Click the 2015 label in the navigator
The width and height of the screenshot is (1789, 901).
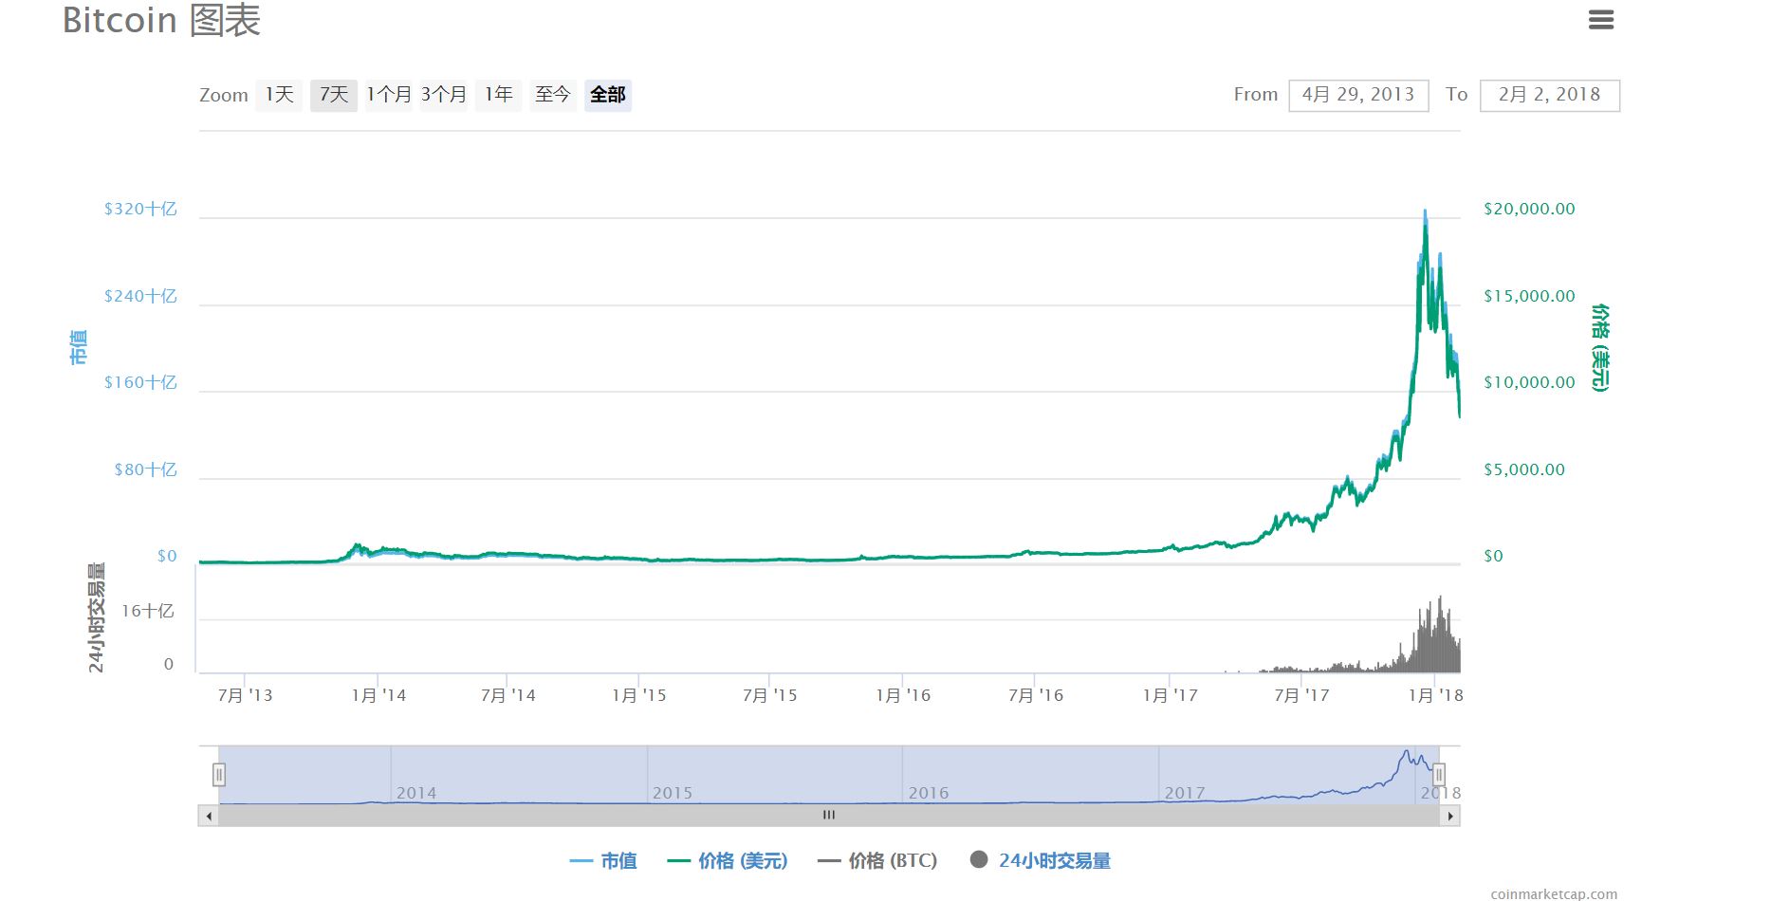click(x=672, y=793)
